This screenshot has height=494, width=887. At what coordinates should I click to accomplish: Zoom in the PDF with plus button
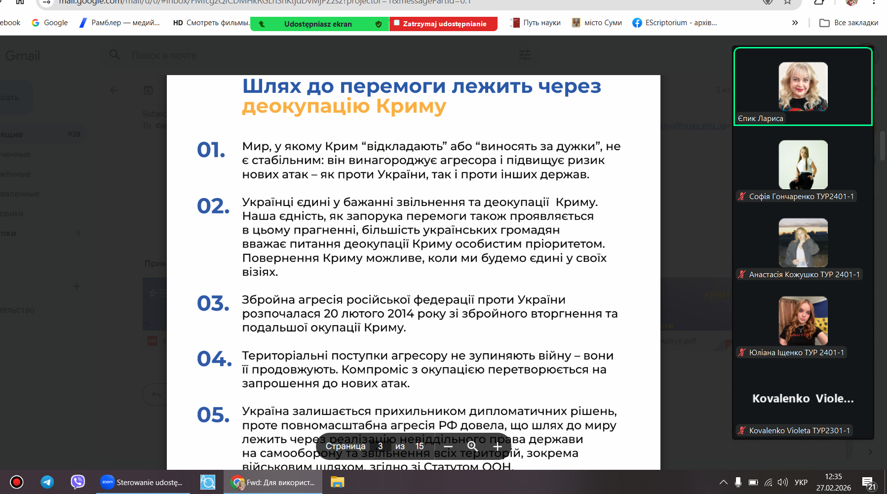click(x=497, y=447)
